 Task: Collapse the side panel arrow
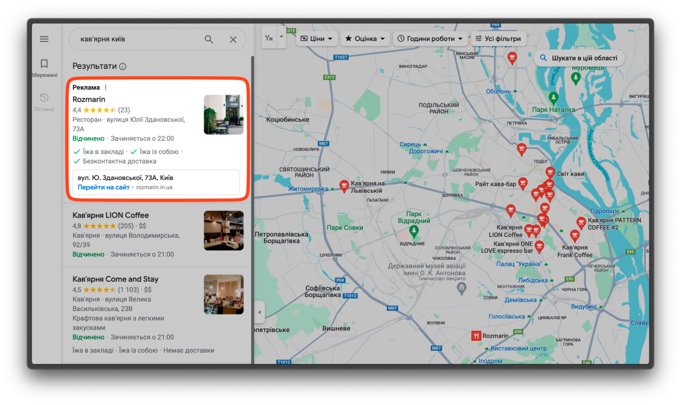tap(259, 312)
